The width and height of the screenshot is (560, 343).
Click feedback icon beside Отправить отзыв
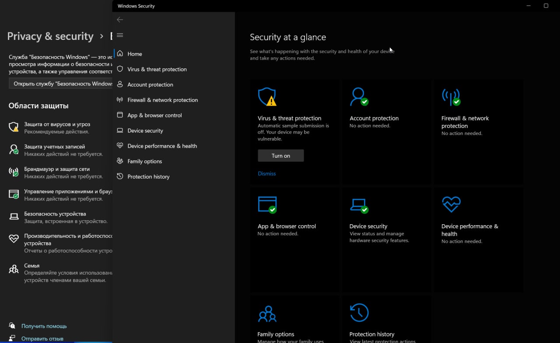12,338
